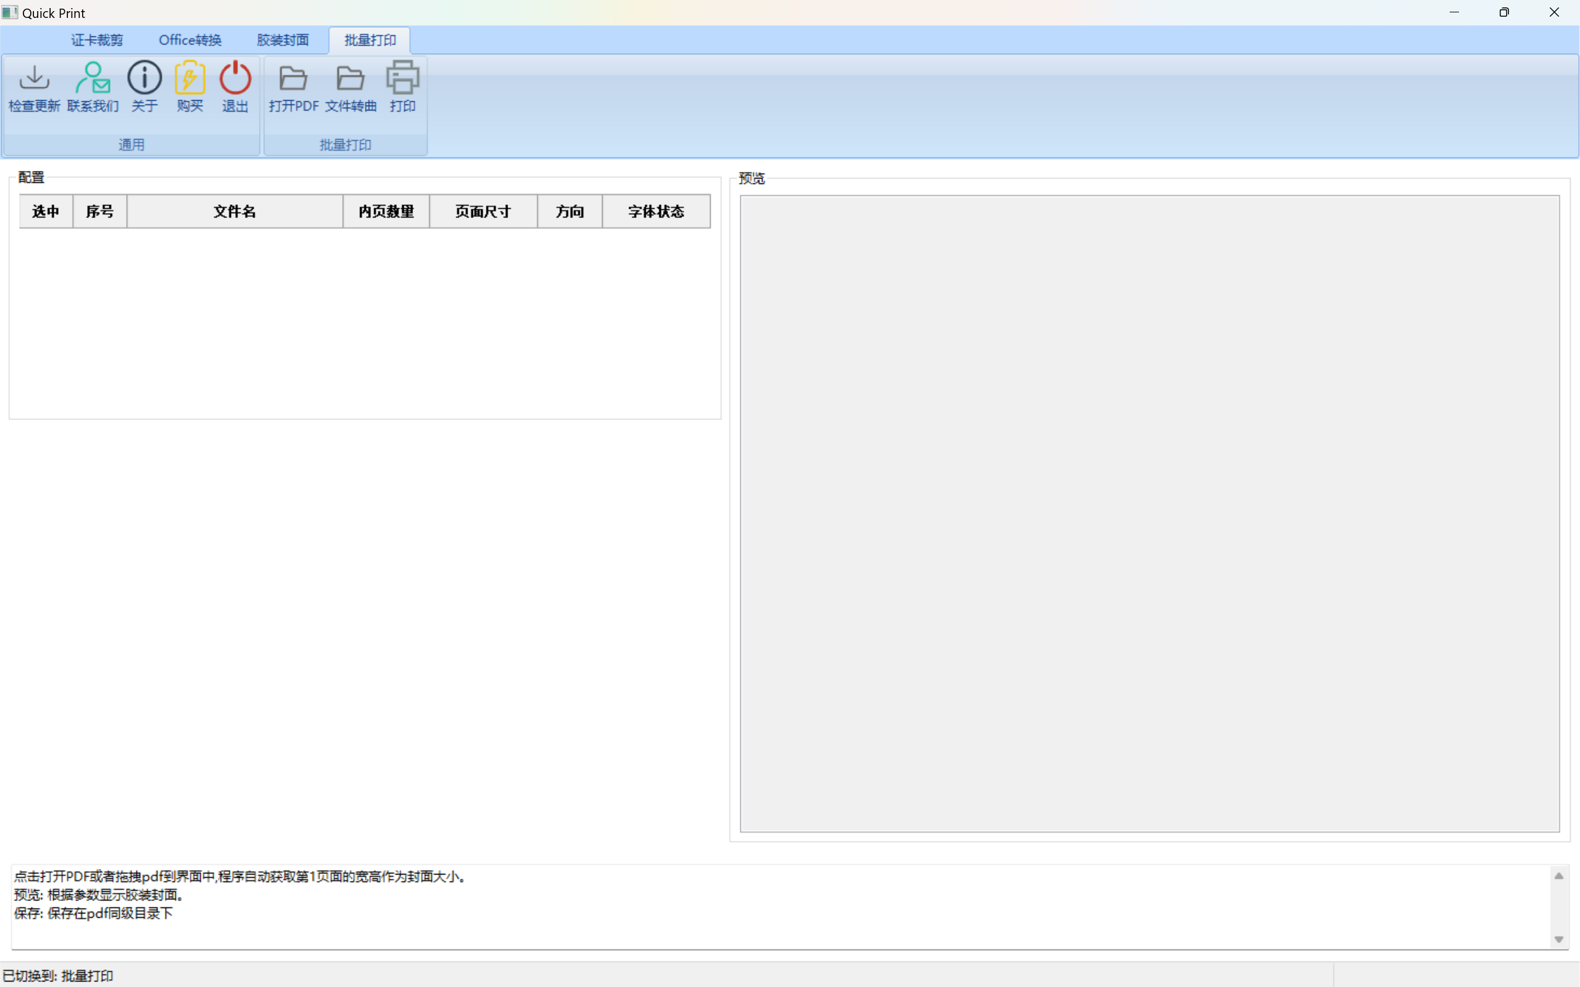Switch to the 证卡裁剪 tab
This screenshot has width=1580, height=987.
pos(96,40)
